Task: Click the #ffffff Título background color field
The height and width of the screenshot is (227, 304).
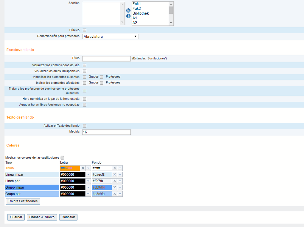Action: [x=102, y=168]
